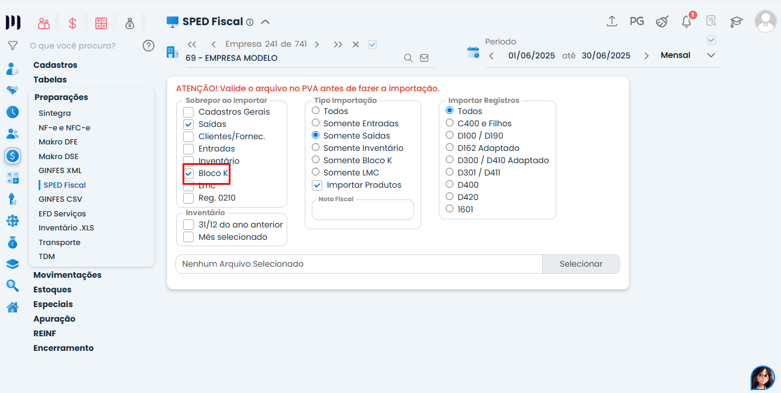This screenshot has width=781, height=393.
Task: Click the filter funnel icon
Action: 12,45
